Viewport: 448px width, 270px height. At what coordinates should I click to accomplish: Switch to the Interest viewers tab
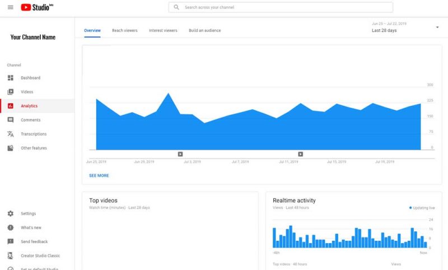pos(163,31)
